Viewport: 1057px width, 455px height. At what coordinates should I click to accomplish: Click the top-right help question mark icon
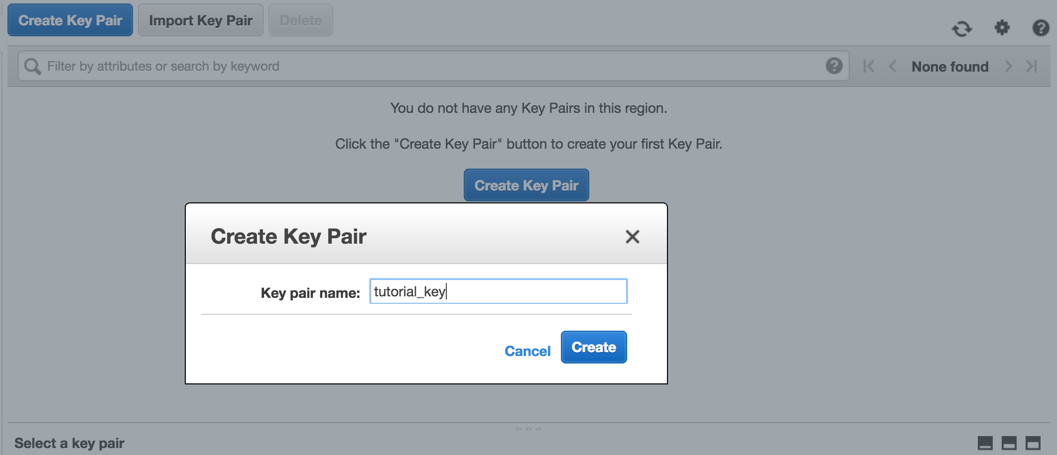[x=1041, y=28]
